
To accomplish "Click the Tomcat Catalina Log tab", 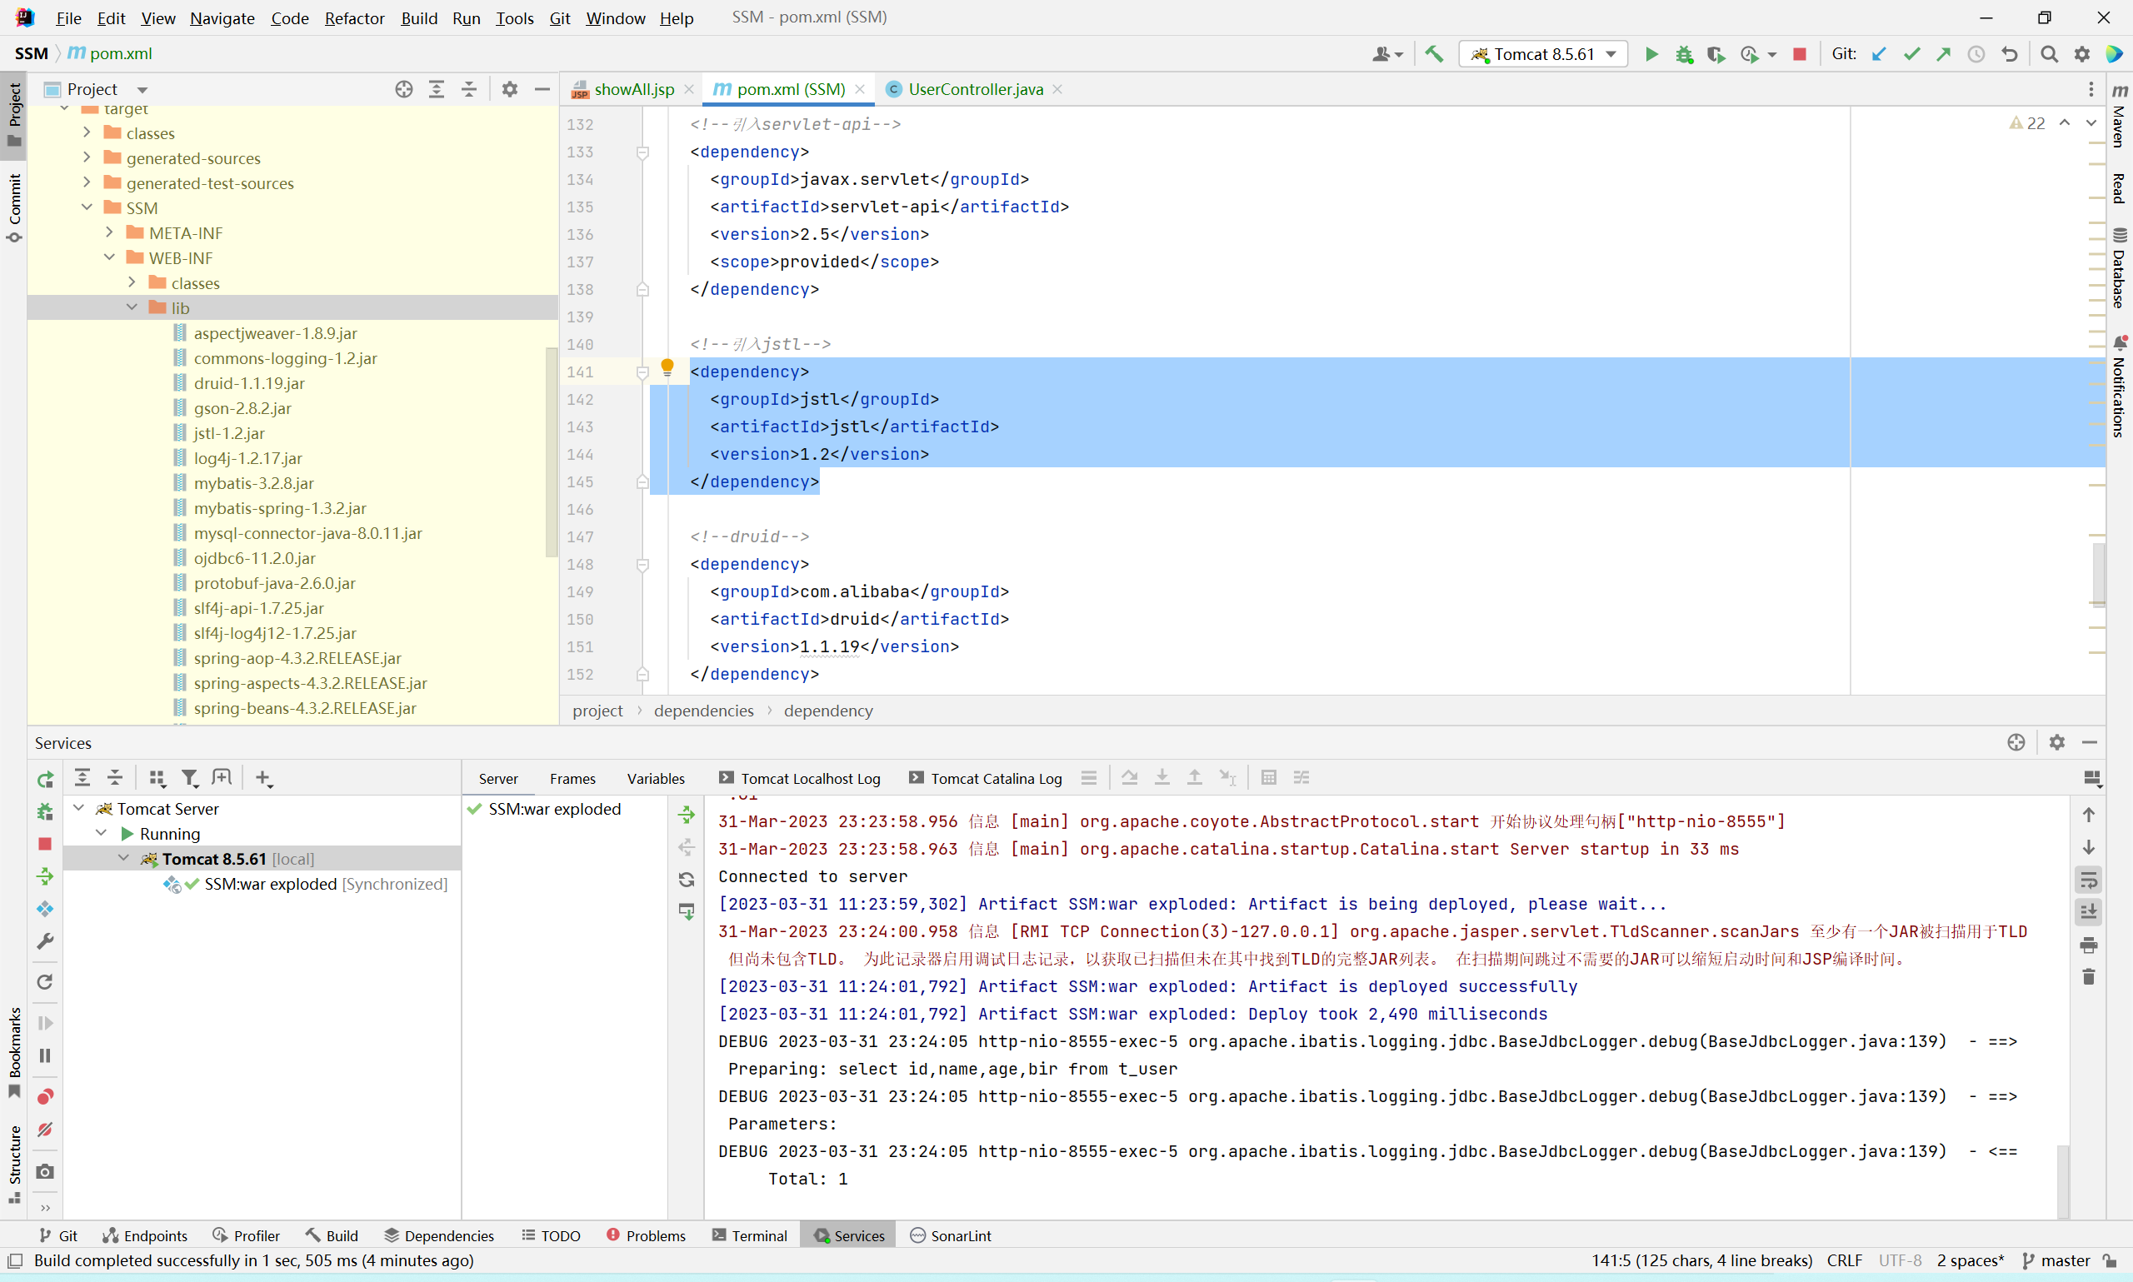I will 993,776.
